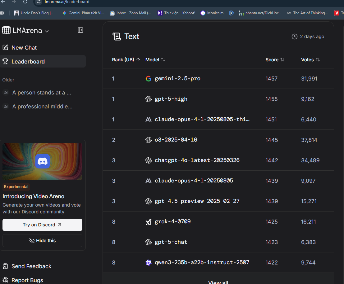Image resolution: width=344 pixels, height=284 pixels.
Task: Click votes value 37,814
Action: pyautogui.click(x=309, y=140)
